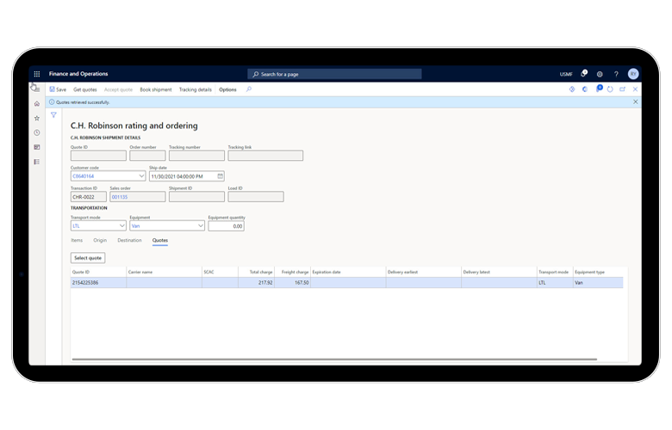Click the Select quote button

(x=88, y=257)
